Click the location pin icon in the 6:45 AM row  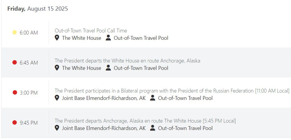click(x=57, y=68)
